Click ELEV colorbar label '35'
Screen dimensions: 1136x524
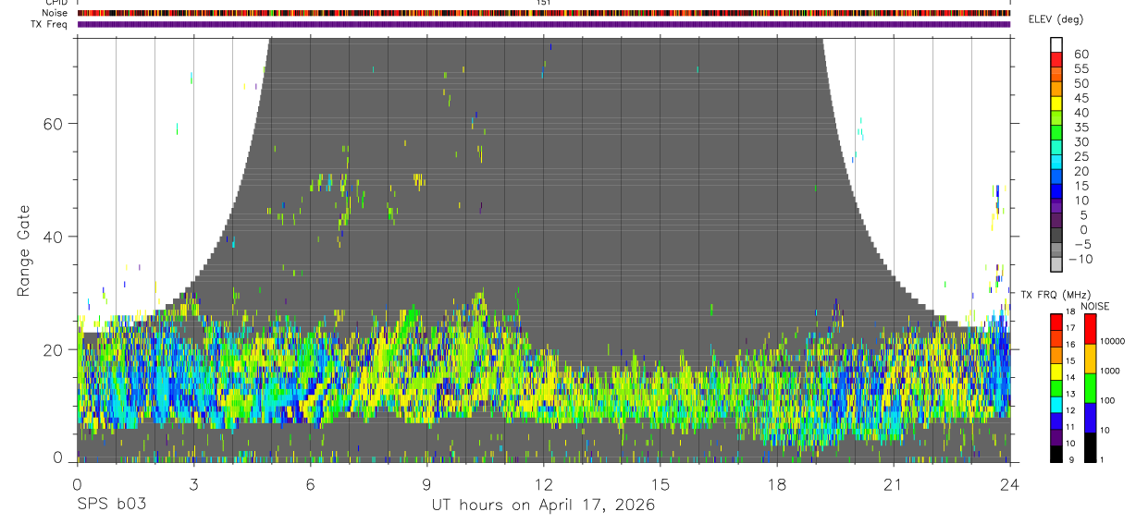coord(1081,128)
